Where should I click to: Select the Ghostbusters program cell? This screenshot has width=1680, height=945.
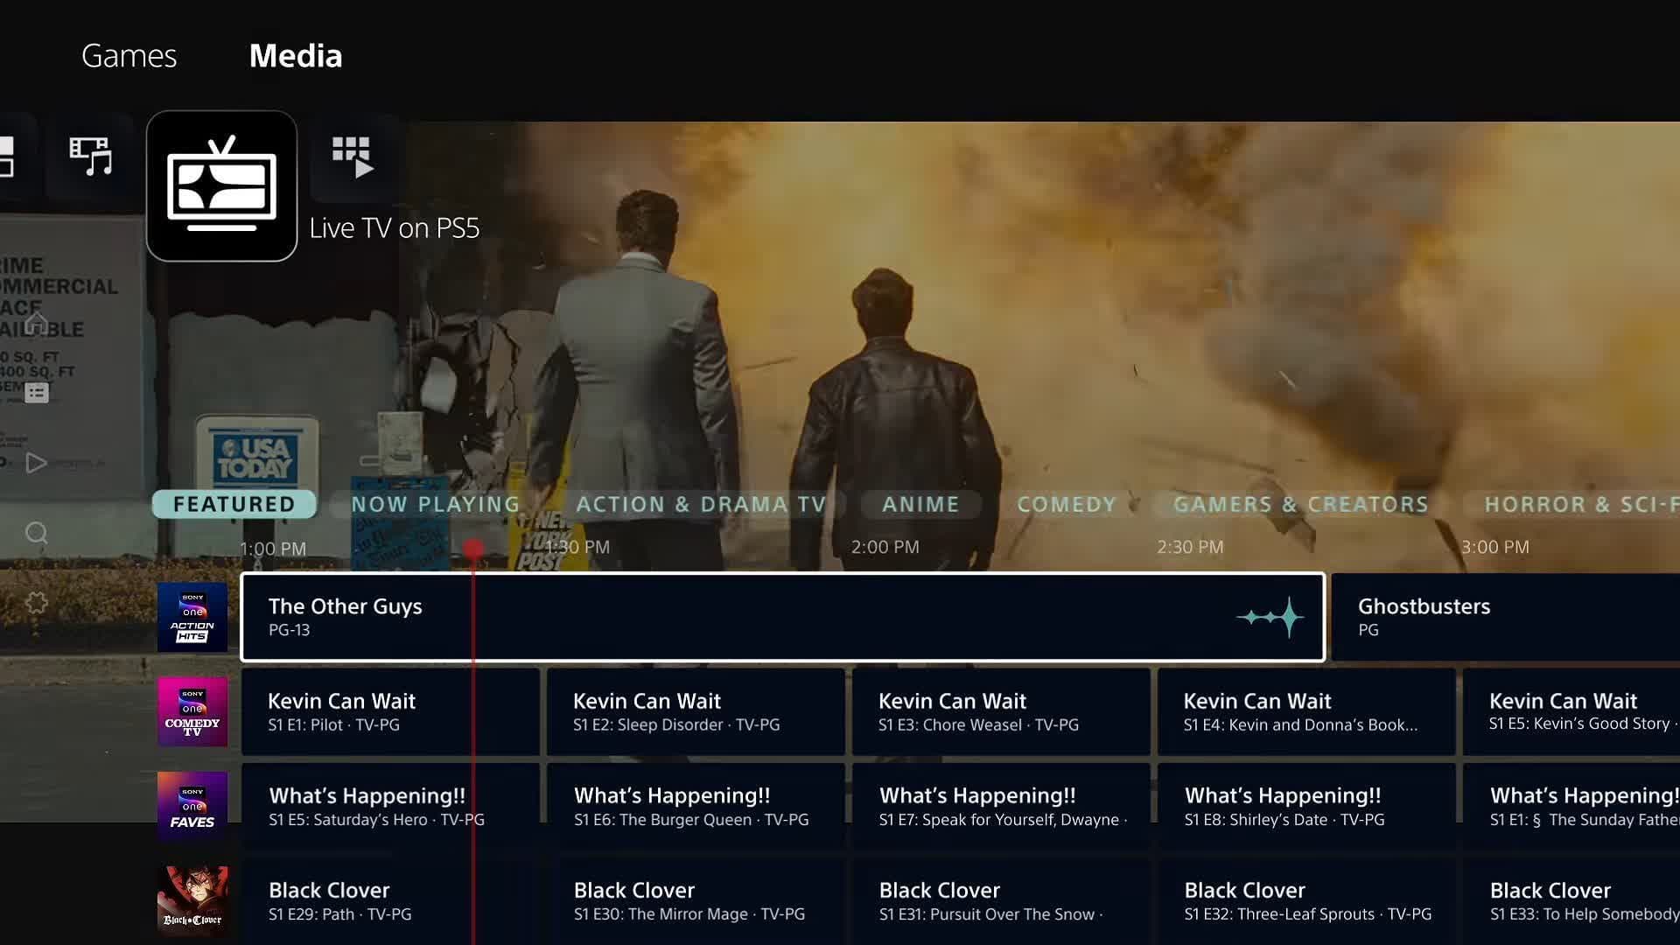(1506, 617)
